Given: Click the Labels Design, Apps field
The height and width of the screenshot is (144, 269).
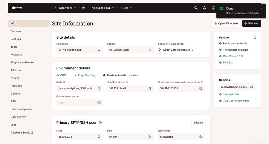Looking at the screenshot, I should click(x=130, y=50).
